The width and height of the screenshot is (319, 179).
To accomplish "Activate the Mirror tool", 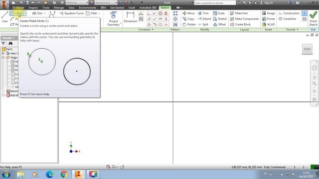I will pyautogui.click(x=175, y=24).
